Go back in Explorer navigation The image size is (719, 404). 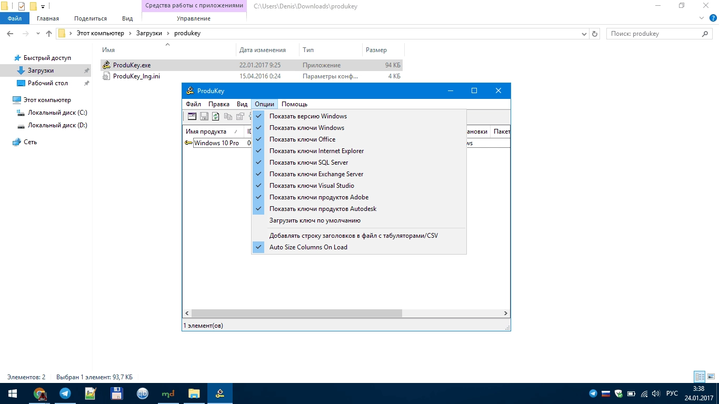tap(9, 34)
